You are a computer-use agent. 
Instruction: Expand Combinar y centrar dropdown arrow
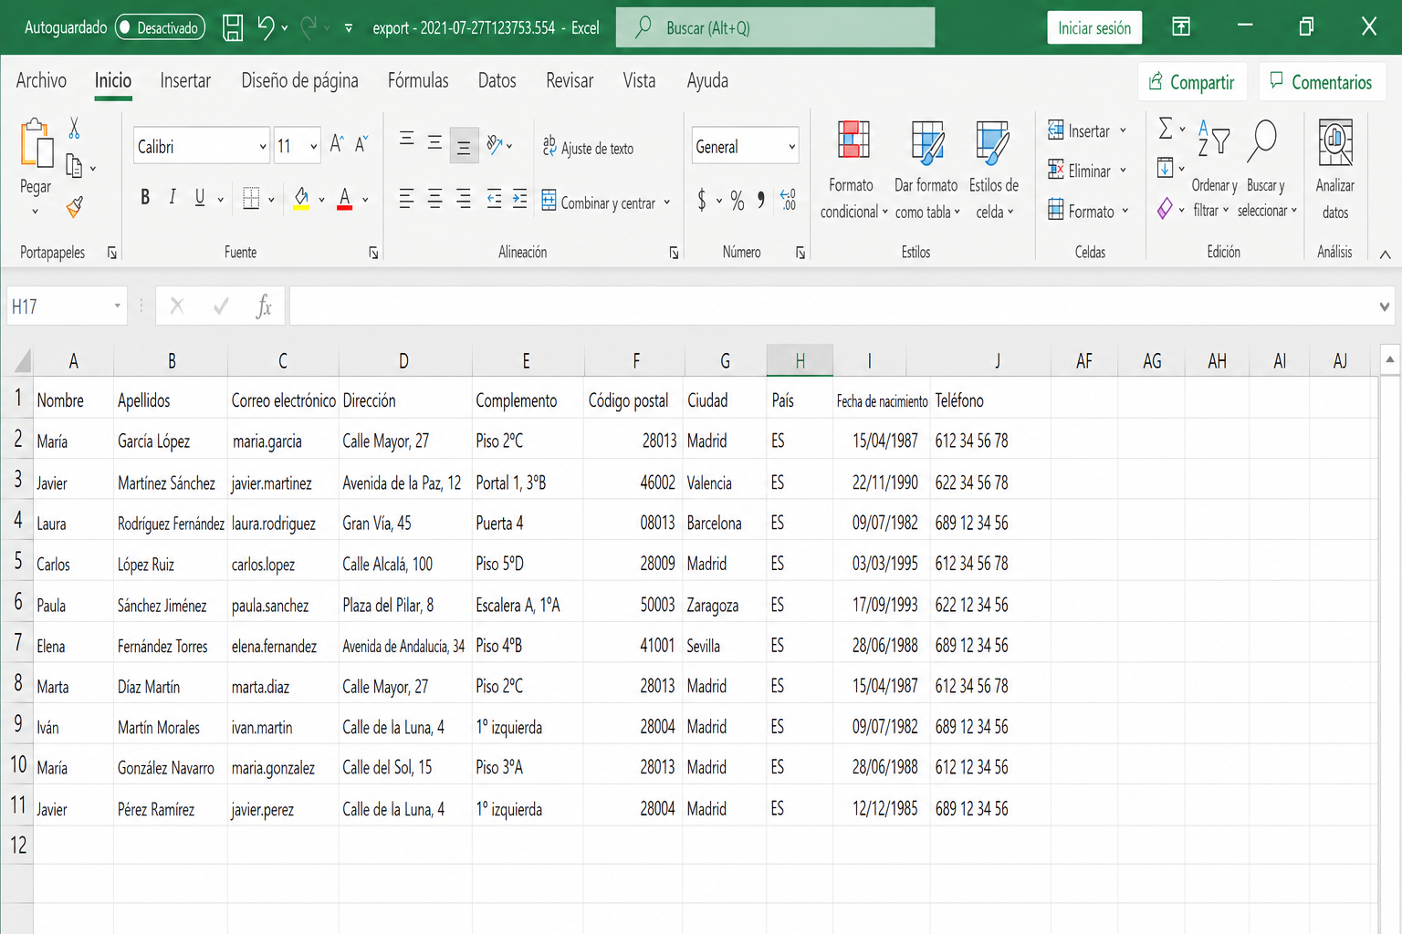coord(667,202)
